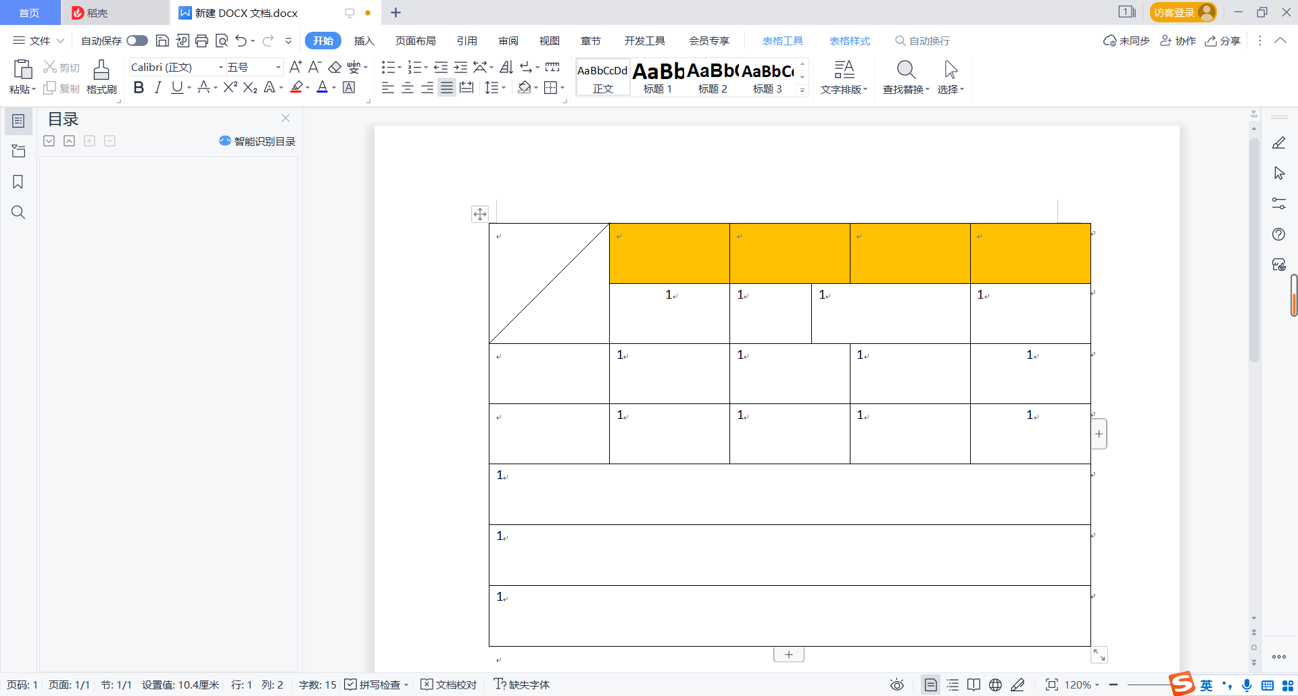
Task: Click the Underline icon
Action: point(177,87)
